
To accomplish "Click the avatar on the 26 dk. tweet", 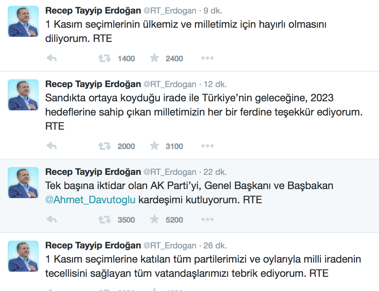I will pos(23,256).
